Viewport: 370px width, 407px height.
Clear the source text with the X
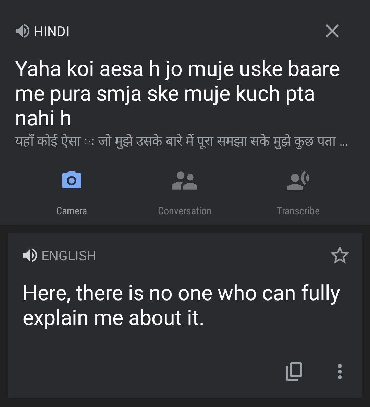[x=332, y=31]
